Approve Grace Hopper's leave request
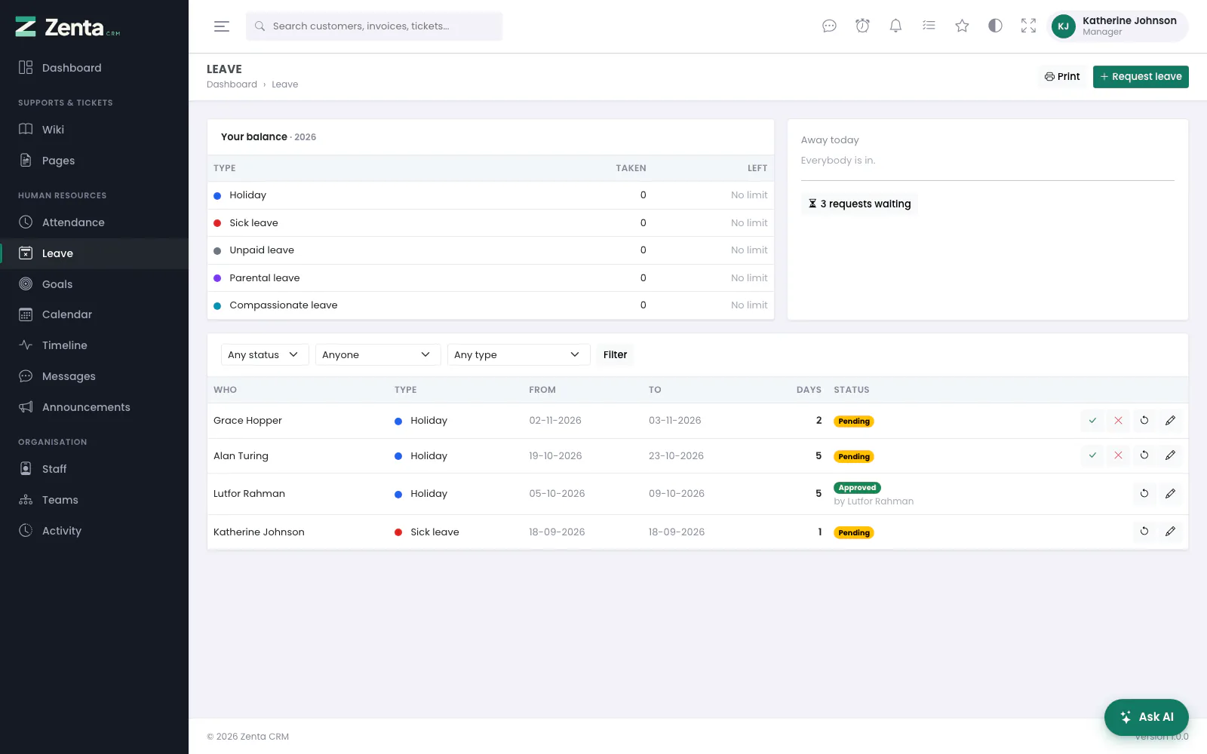 click(x=1092, y=421)
